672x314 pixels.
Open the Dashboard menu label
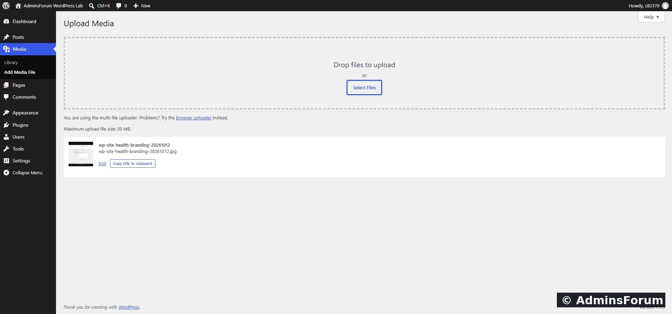click(x=24, y=21)
